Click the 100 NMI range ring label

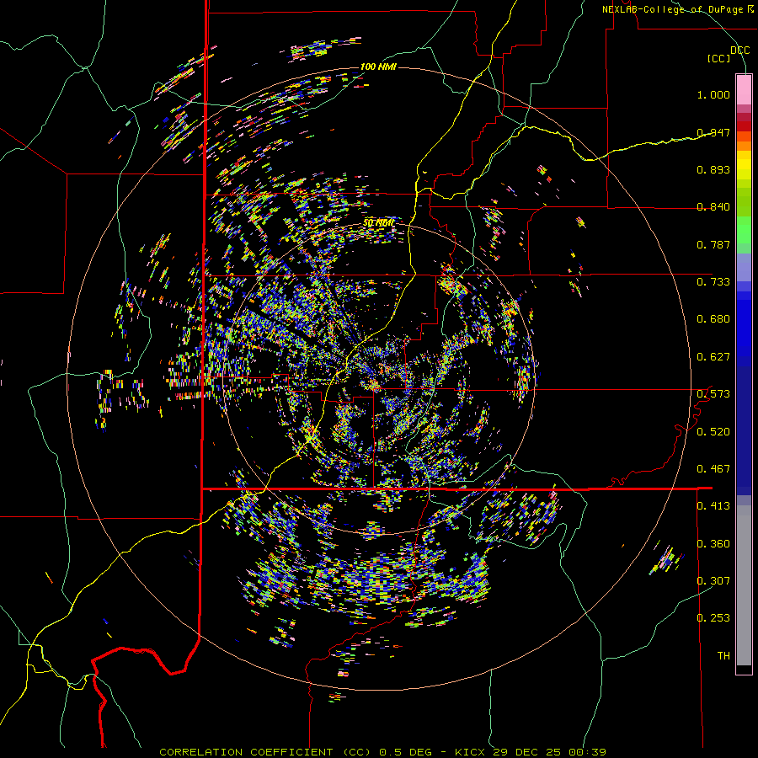click(x=378, y=67)
